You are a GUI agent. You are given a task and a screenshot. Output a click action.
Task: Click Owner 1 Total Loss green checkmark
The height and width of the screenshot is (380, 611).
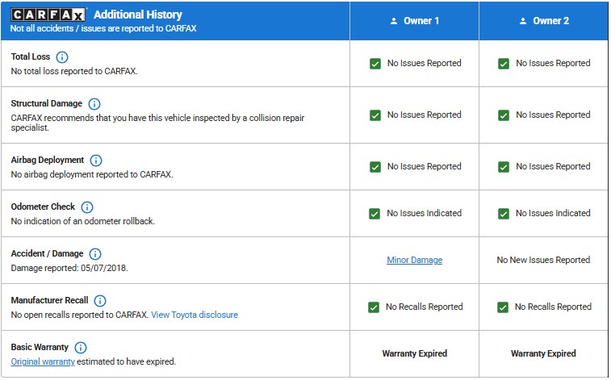(375, 64)
